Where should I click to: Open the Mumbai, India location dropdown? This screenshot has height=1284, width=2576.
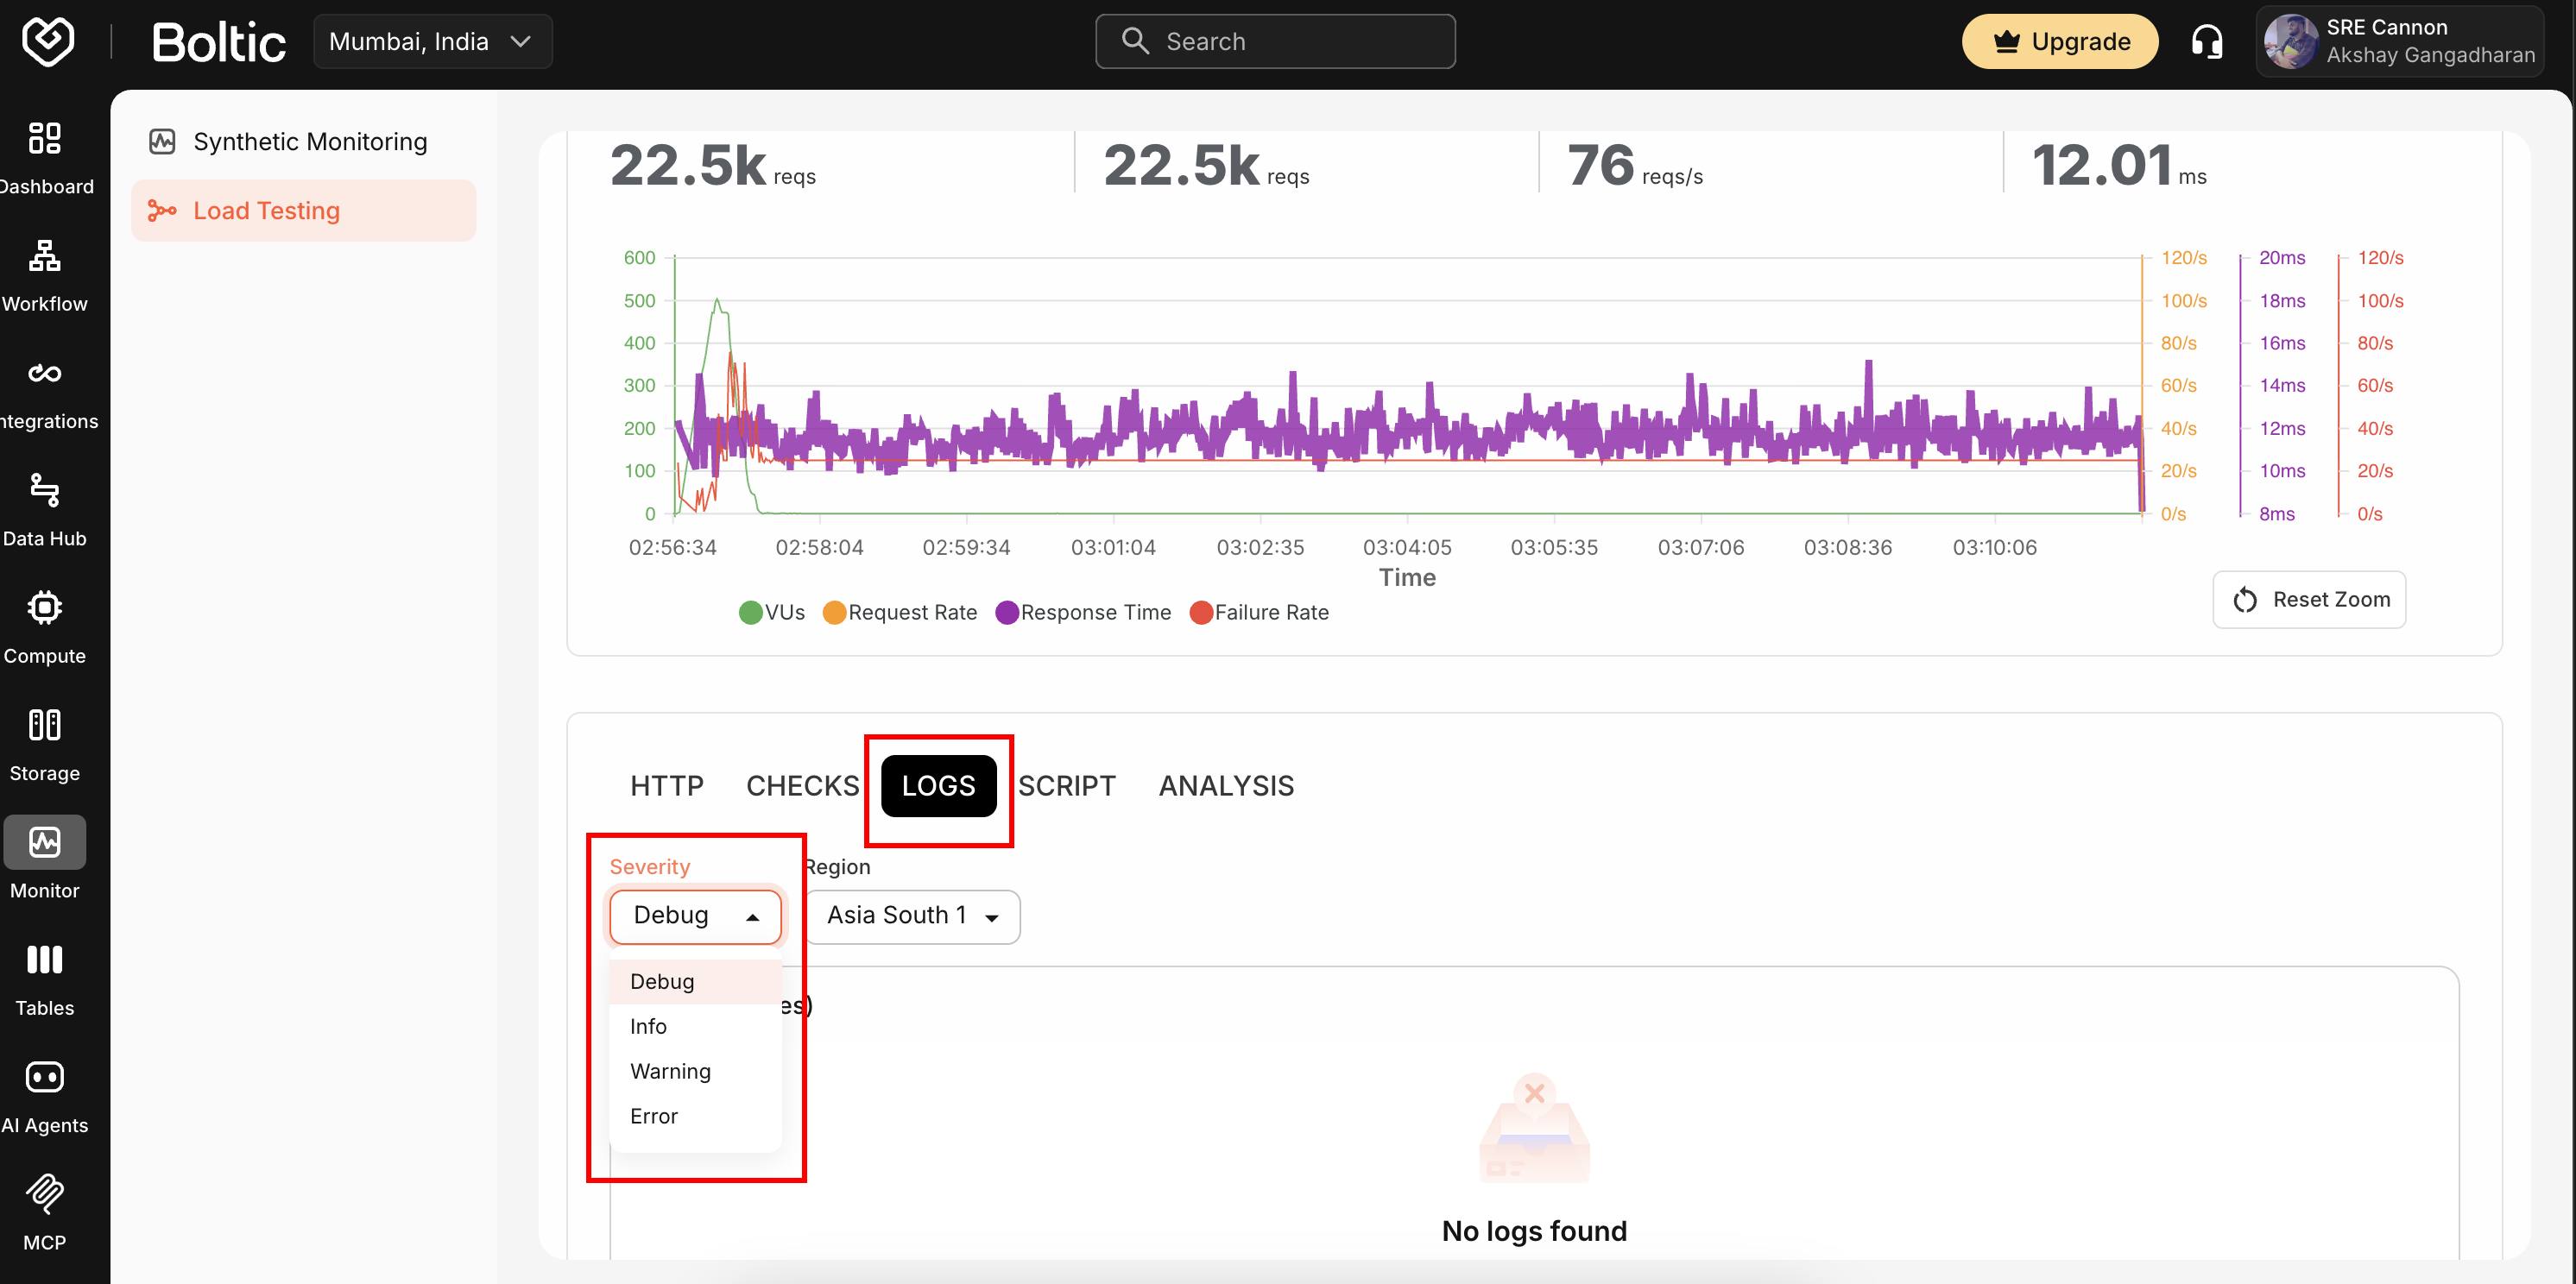click(432, 41)
